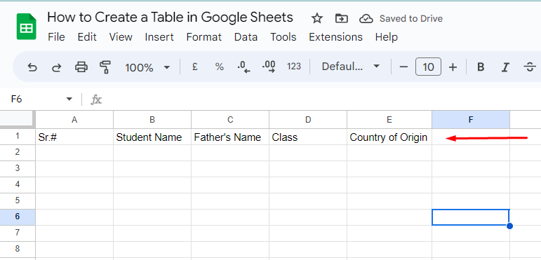
Task: Format as percent
Action: click(x=219, y=67)
